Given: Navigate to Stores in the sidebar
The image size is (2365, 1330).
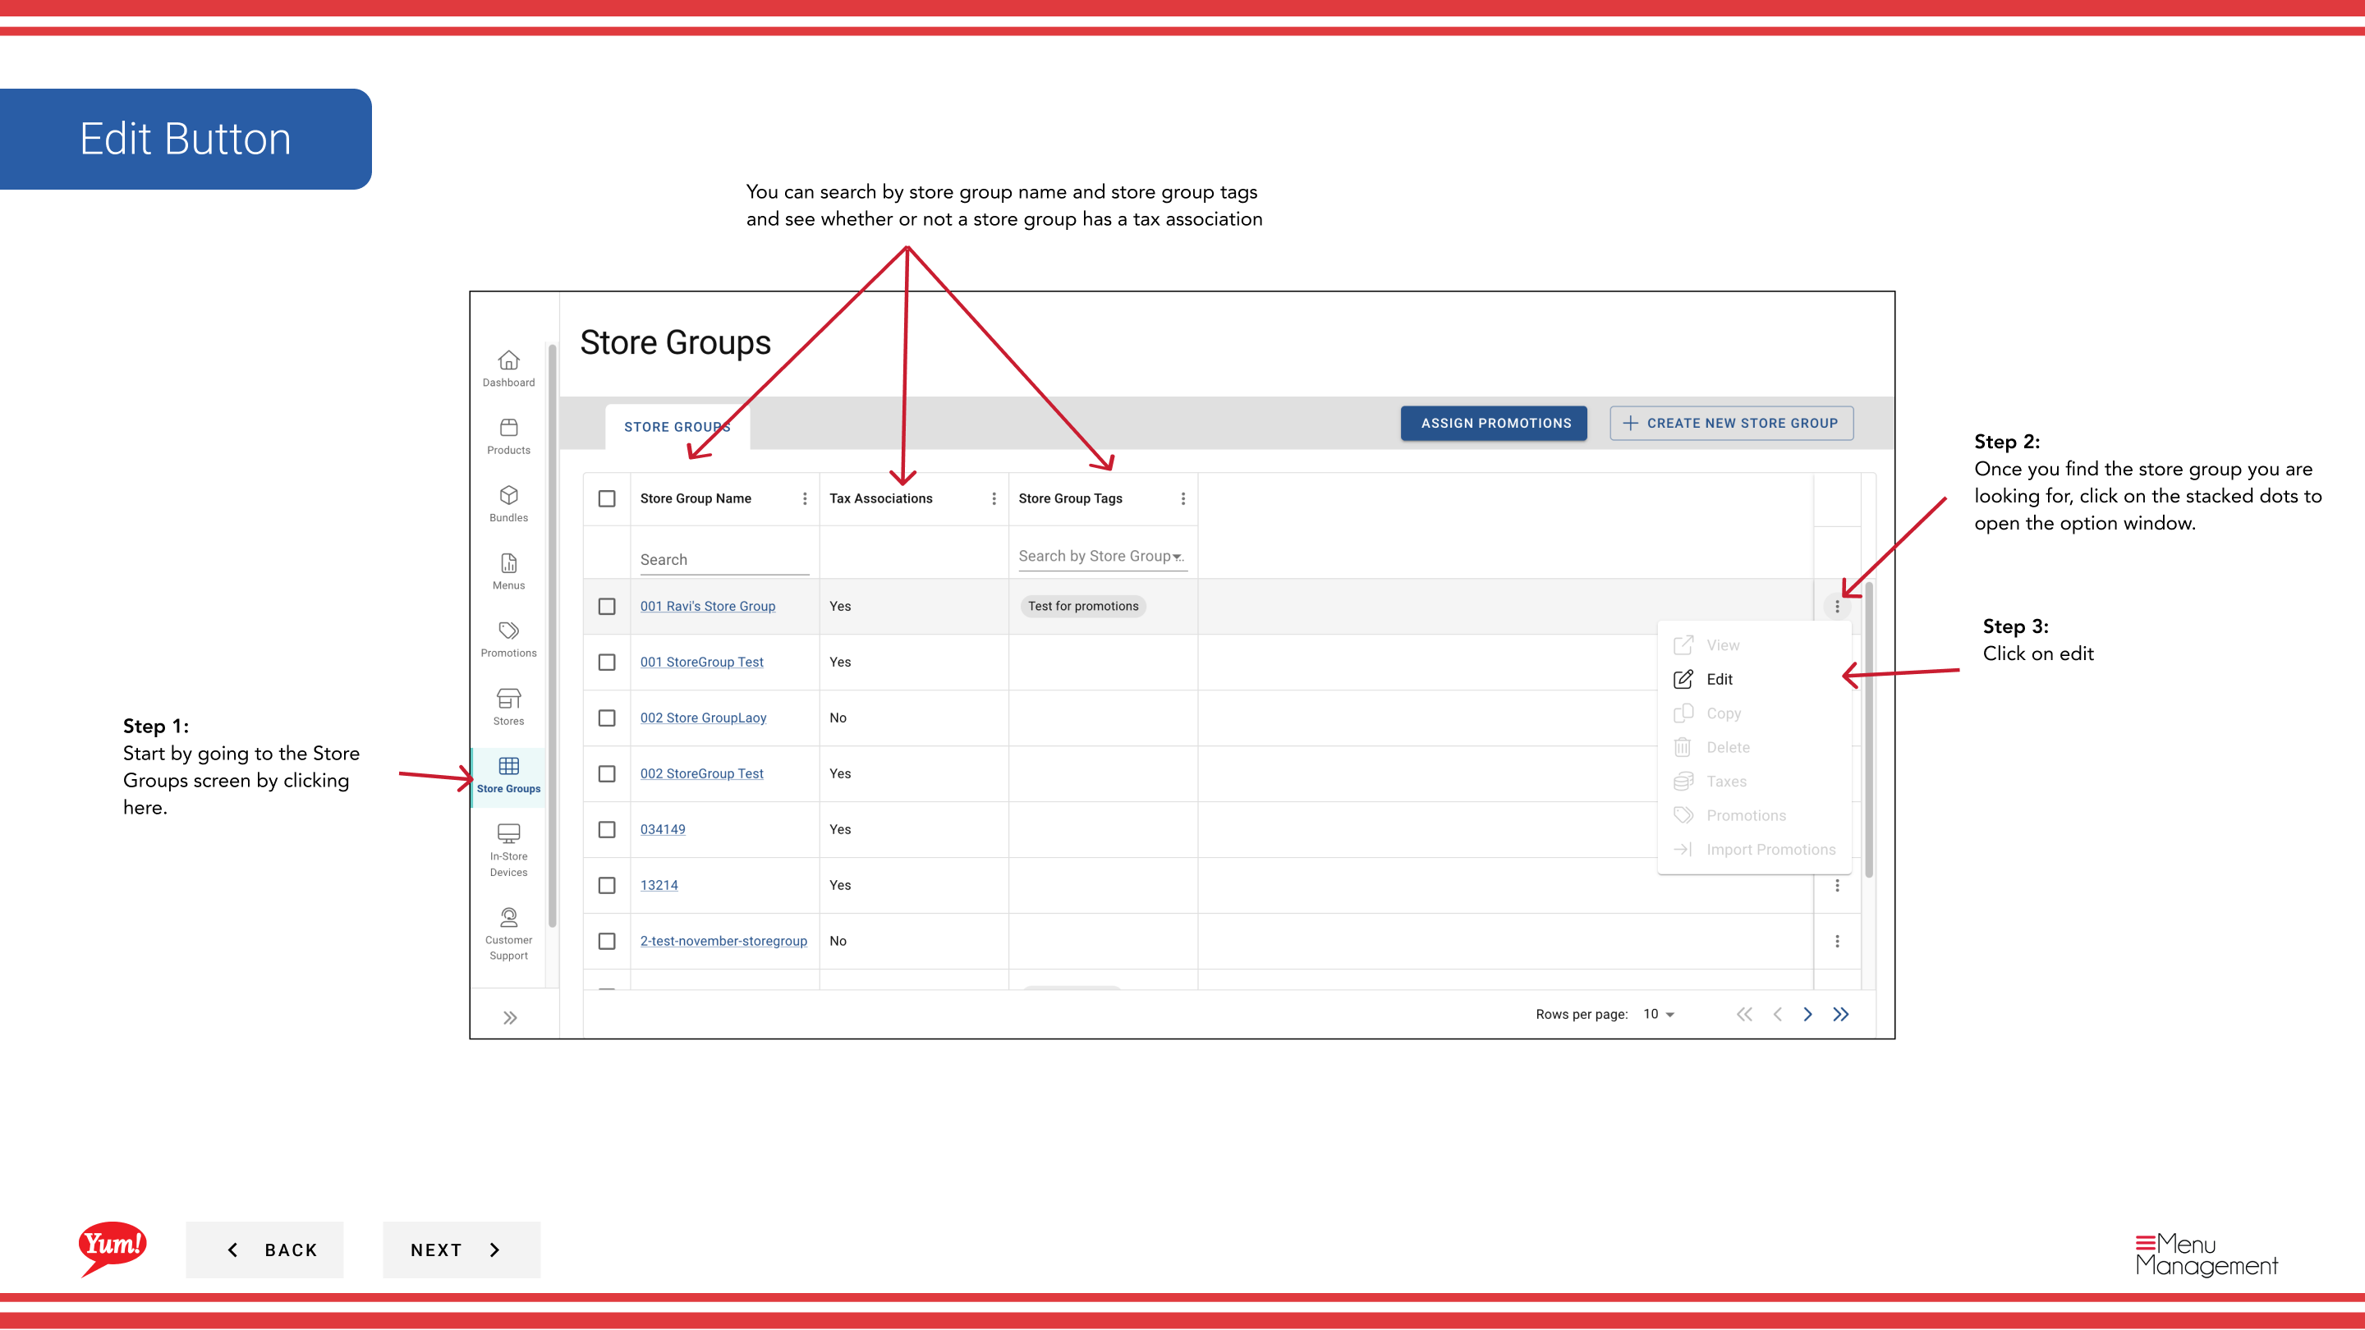Looking at the screenshot, I should pyautogui.click(x=508, y=708).
